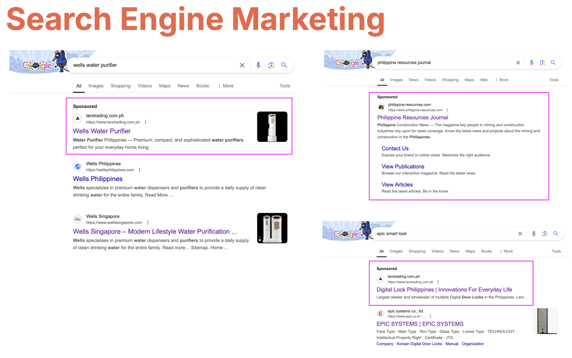Click the philippine-resources.com favicon
This screenshot has height=358, width=572.
click(x=381, y=107)
